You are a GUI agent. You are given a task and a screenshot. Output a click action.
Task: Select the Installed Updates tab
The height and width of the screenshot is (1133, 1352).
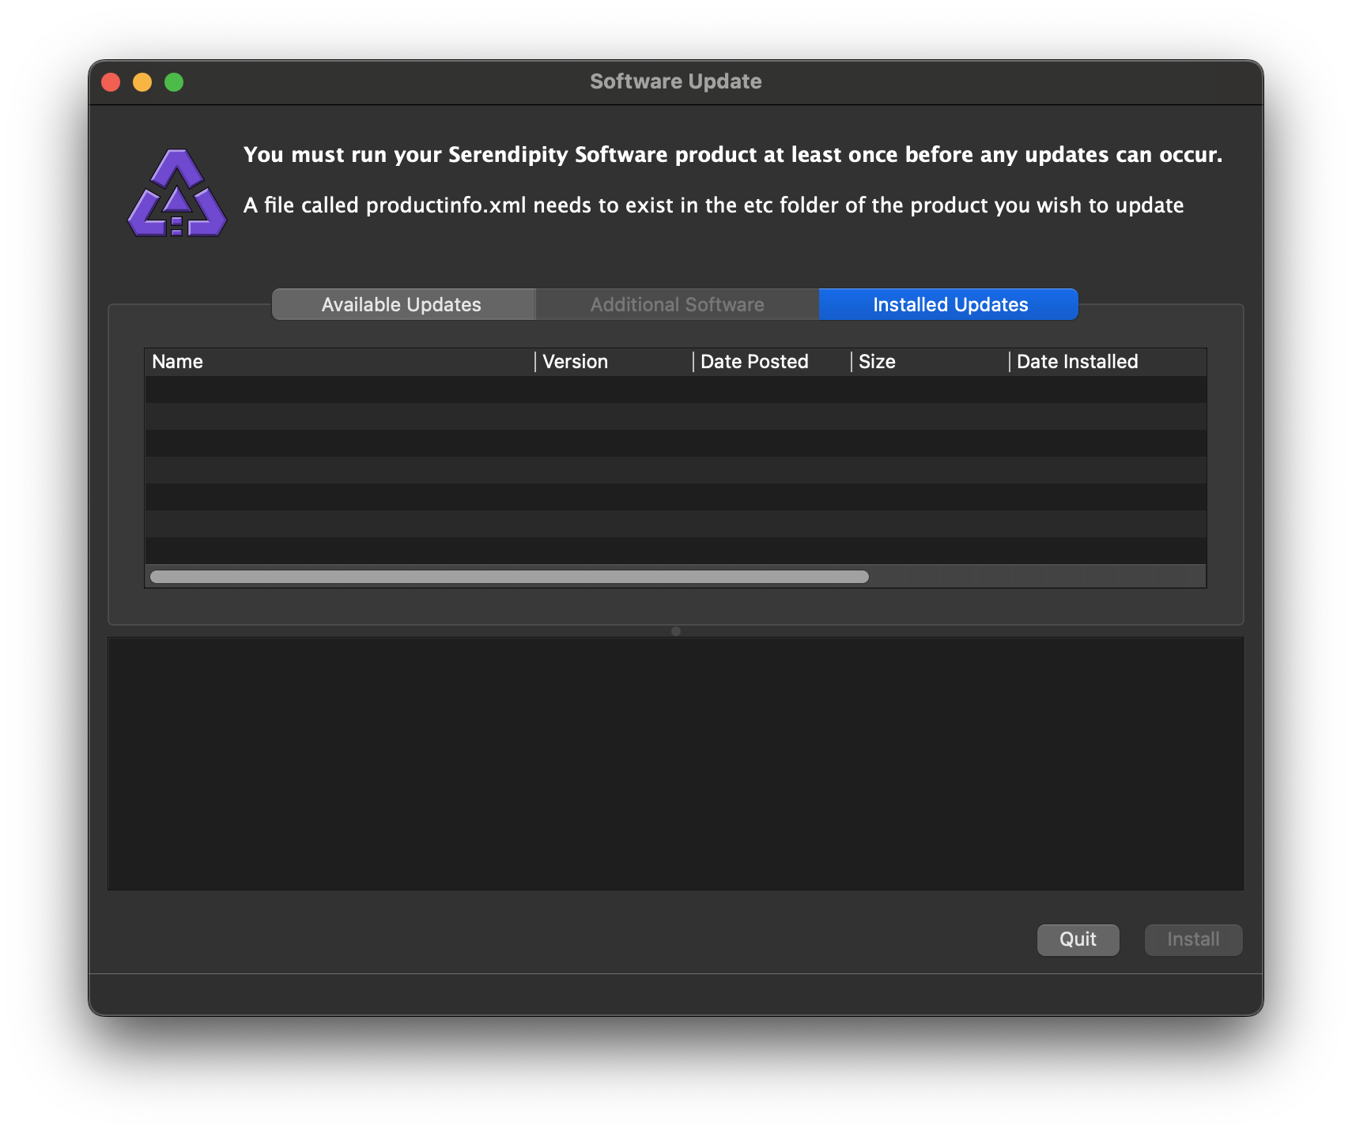pyautogui.click(x=949, y=304)
